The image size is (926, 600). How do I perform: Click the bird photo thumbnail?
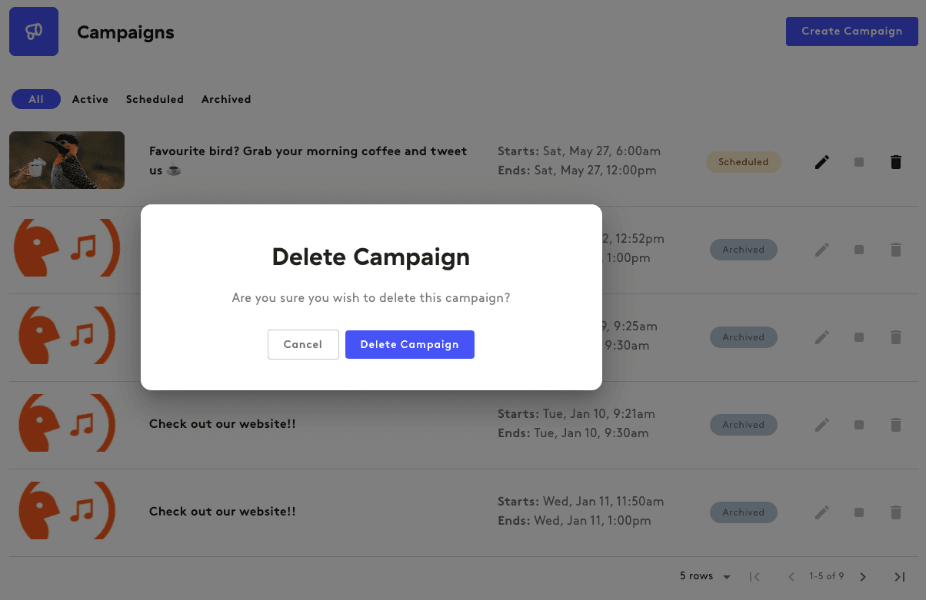click(66, 160)
